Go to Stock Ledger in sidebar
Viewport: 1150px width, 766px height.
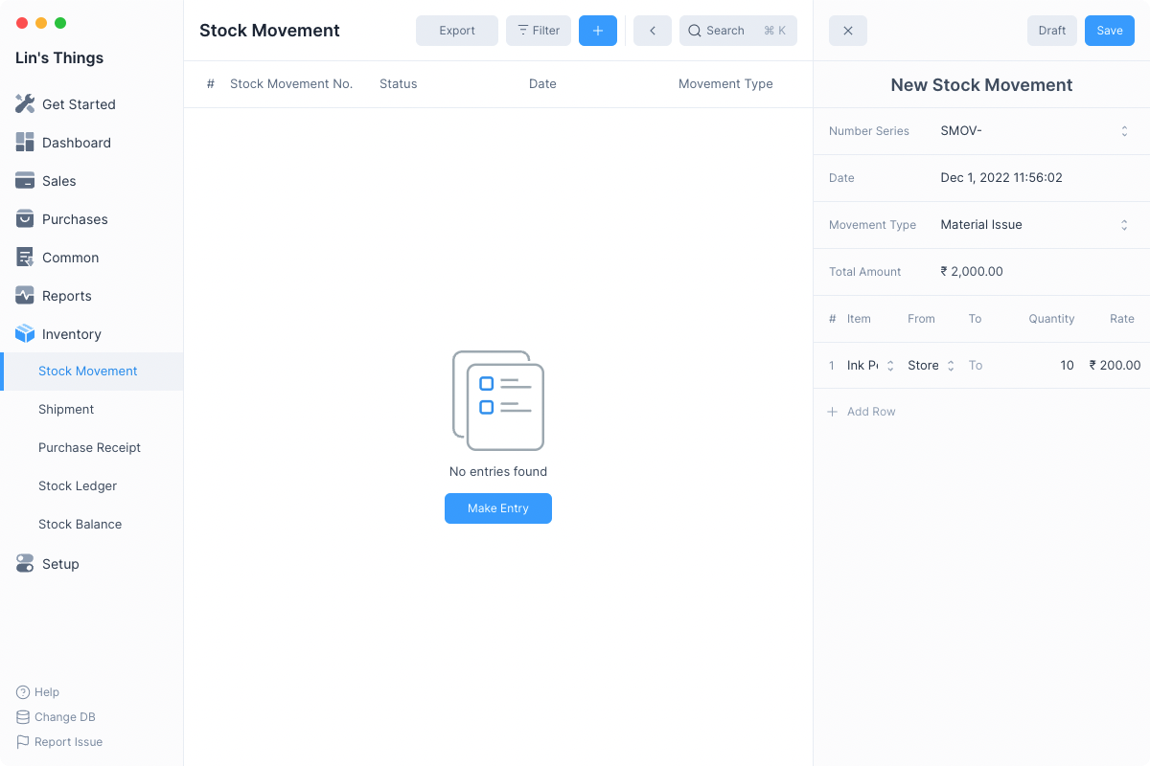coord(78,485)
